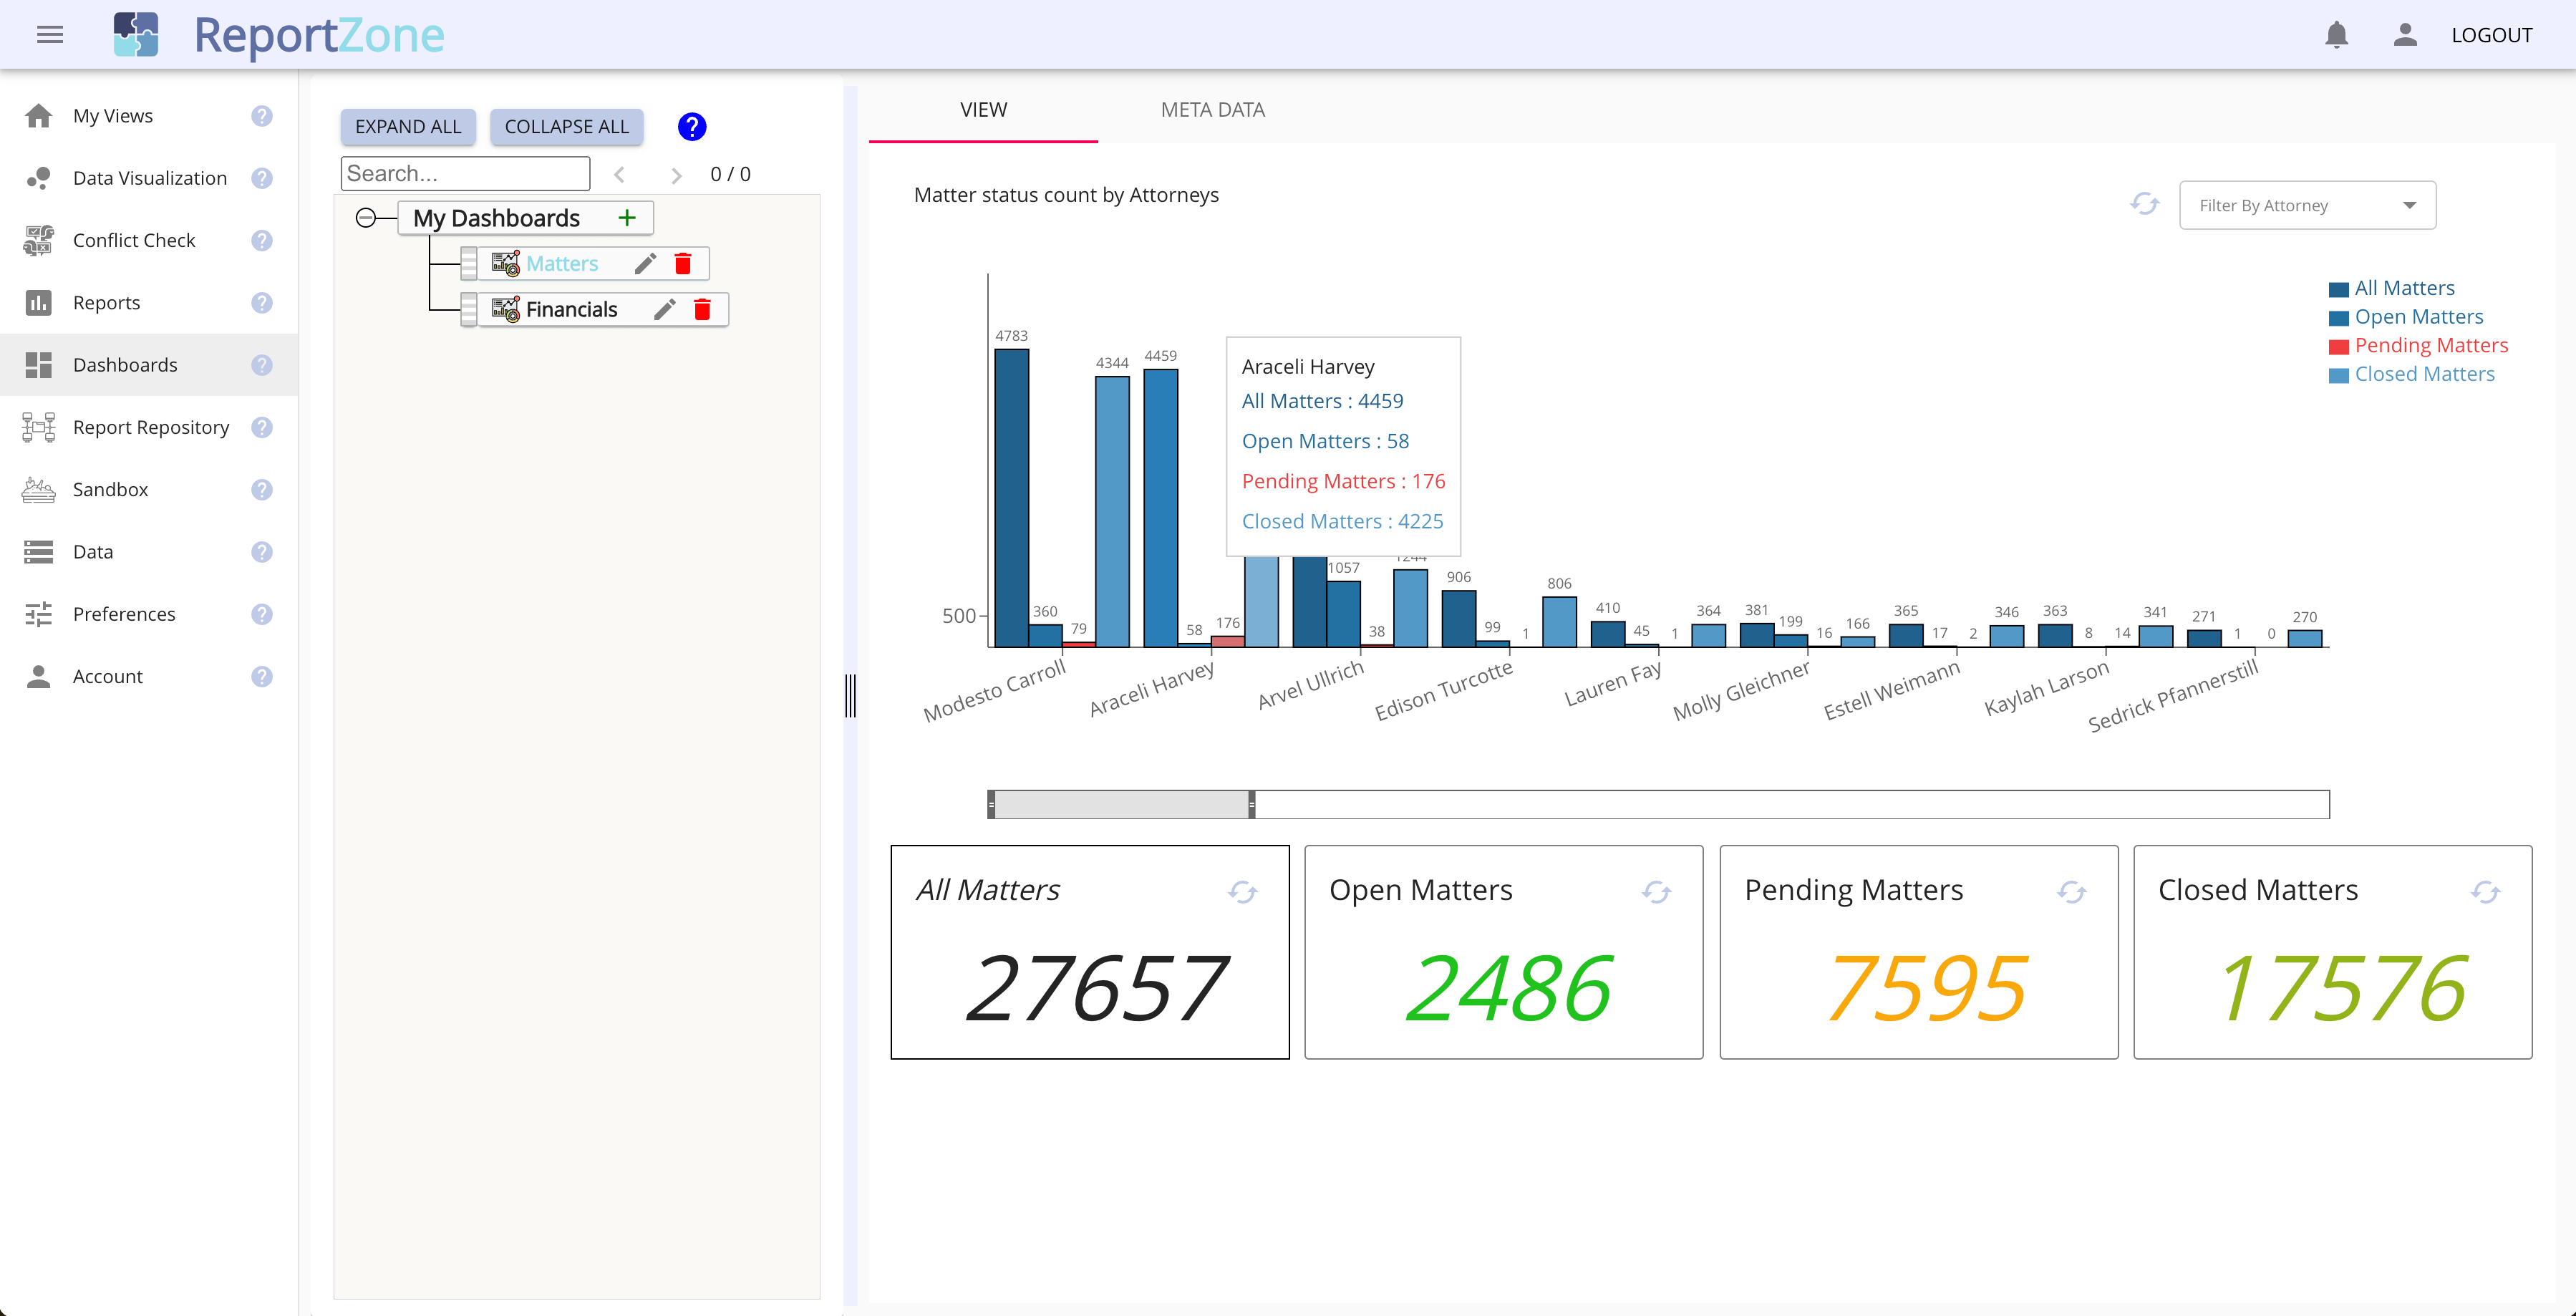Refresh the Open Matters card
This screenshot has height=1316, width=2576.
(x=1656, y=892)
